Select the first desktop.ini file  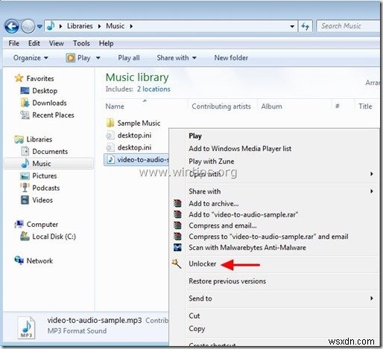(134, 135)
